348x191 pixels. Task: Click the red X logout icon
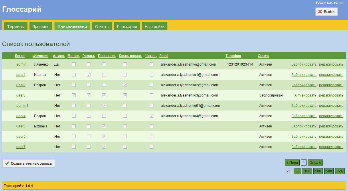click(320, 12)
